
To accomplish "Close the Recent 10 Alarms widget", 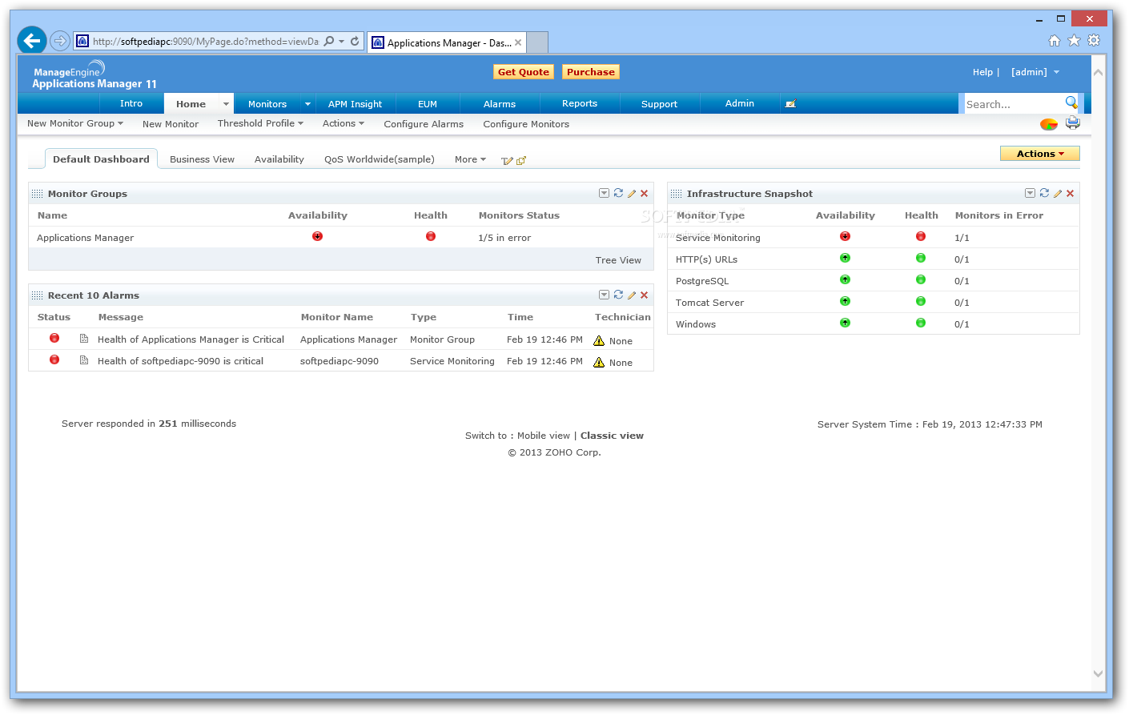I will pyautogui.click(x=645, y=295).
